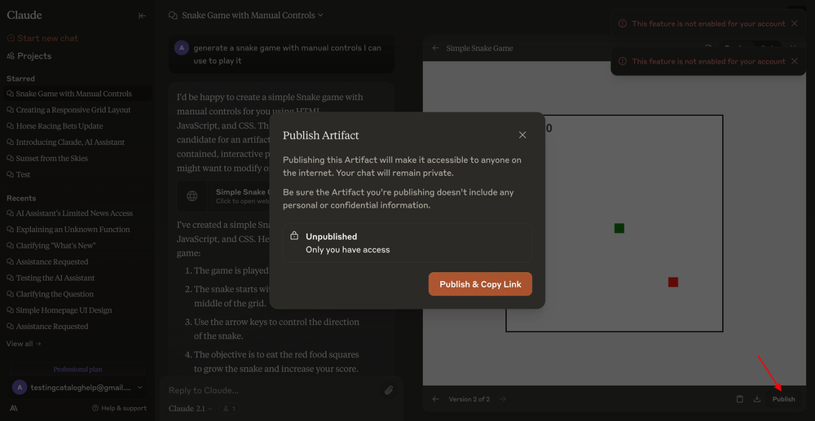This screenshot has width=815, height=421.
Task: Click the Publish button in artifact footer
Action: (783, 399)
